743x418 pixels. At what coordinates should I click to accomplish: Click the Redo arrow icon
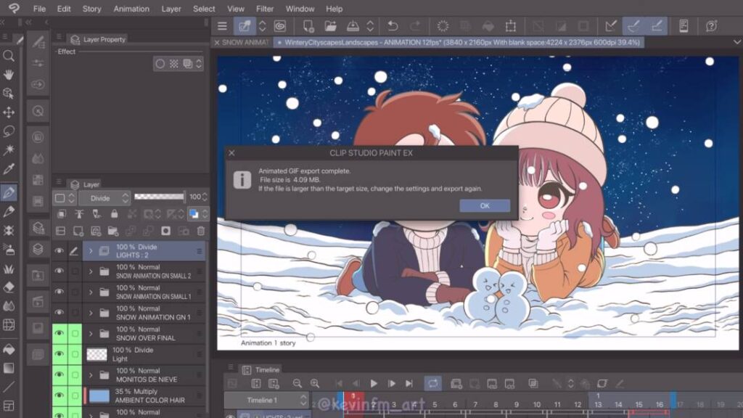[415, 26]
